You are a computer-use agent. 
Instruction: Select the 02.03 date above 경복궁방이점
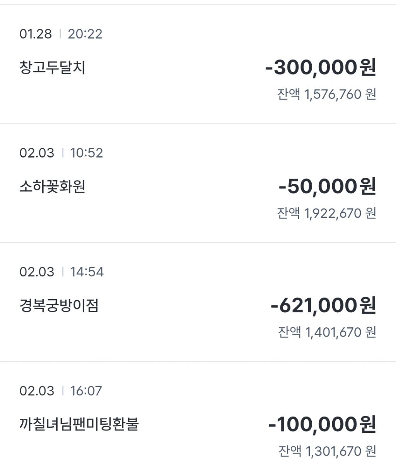[37, 272]
